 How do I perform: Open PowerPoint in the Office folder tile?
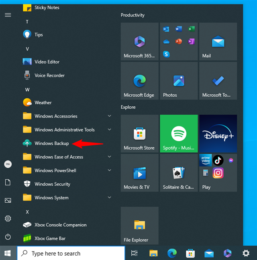pos(179,41)
